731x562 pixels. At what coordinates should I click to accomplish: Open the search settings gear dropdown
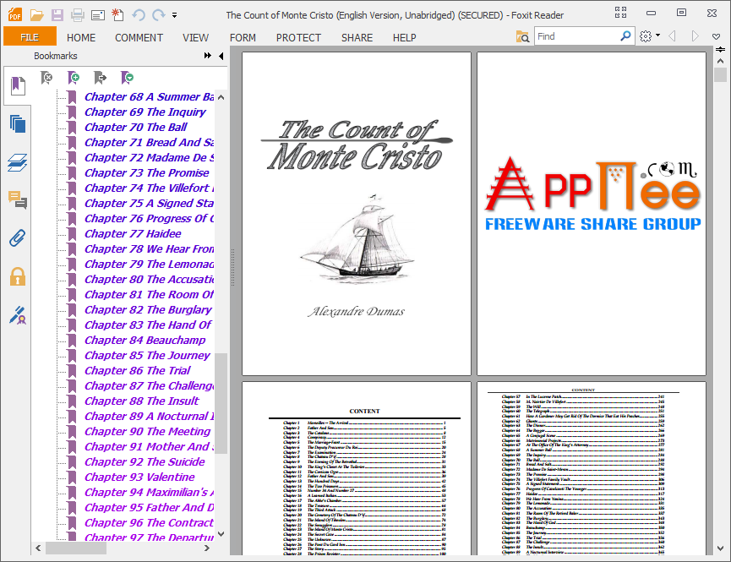tap(649, 35)
